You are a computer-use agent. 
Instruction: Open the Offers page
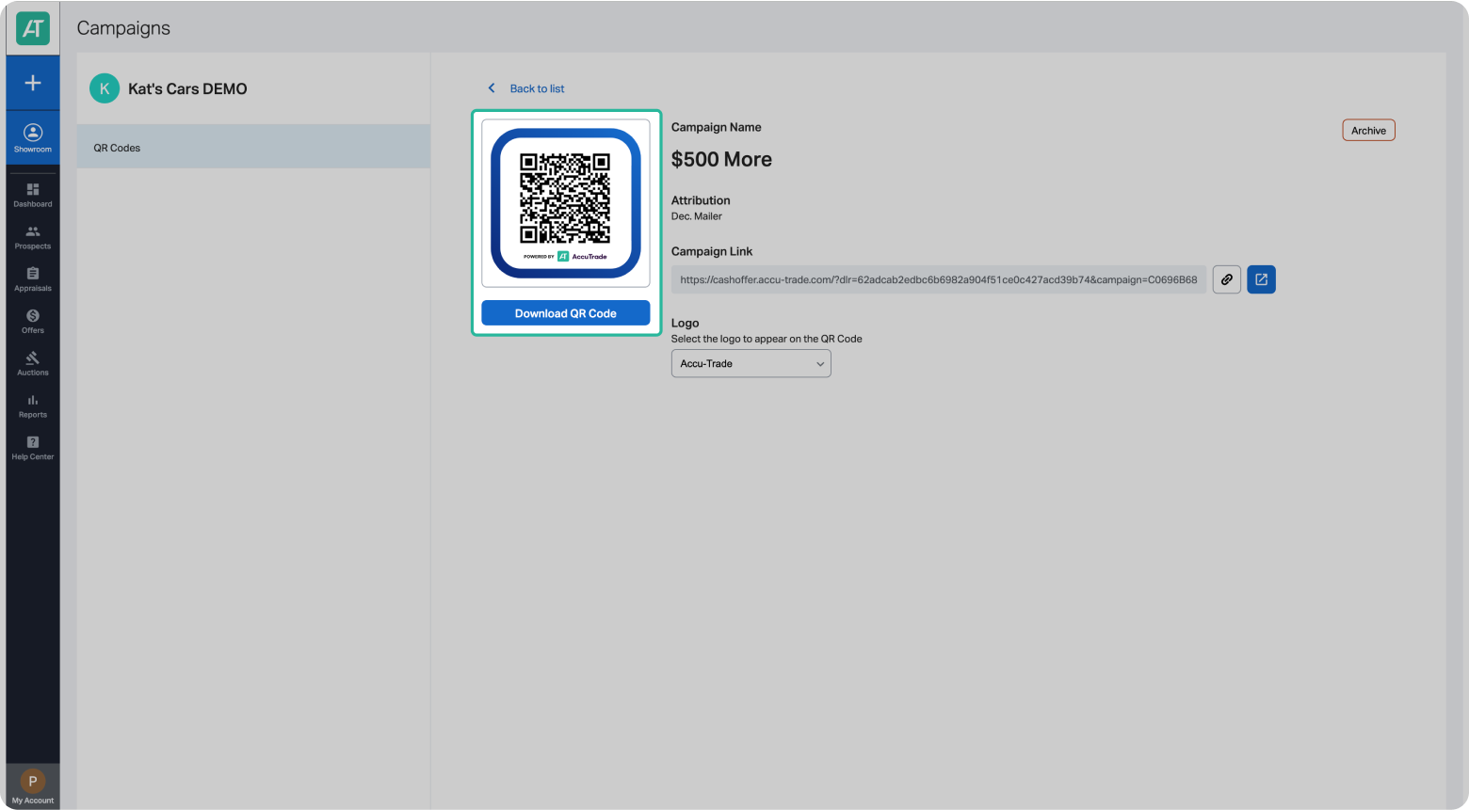33,322
